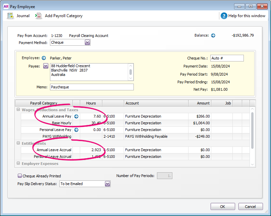The width and height of the screenshot is (271, 216).
Task: Click the payroll table vertical scrollbar thumb
Action: [252, 130]
